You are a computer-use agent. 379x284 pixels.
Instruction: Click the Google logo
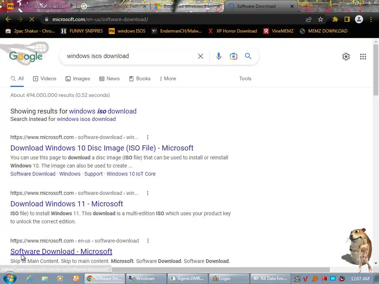[26, 56]
